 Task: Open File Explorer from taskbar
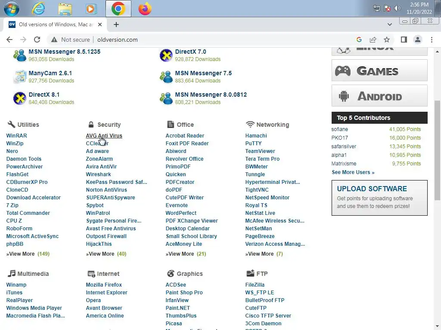(65, 9)
